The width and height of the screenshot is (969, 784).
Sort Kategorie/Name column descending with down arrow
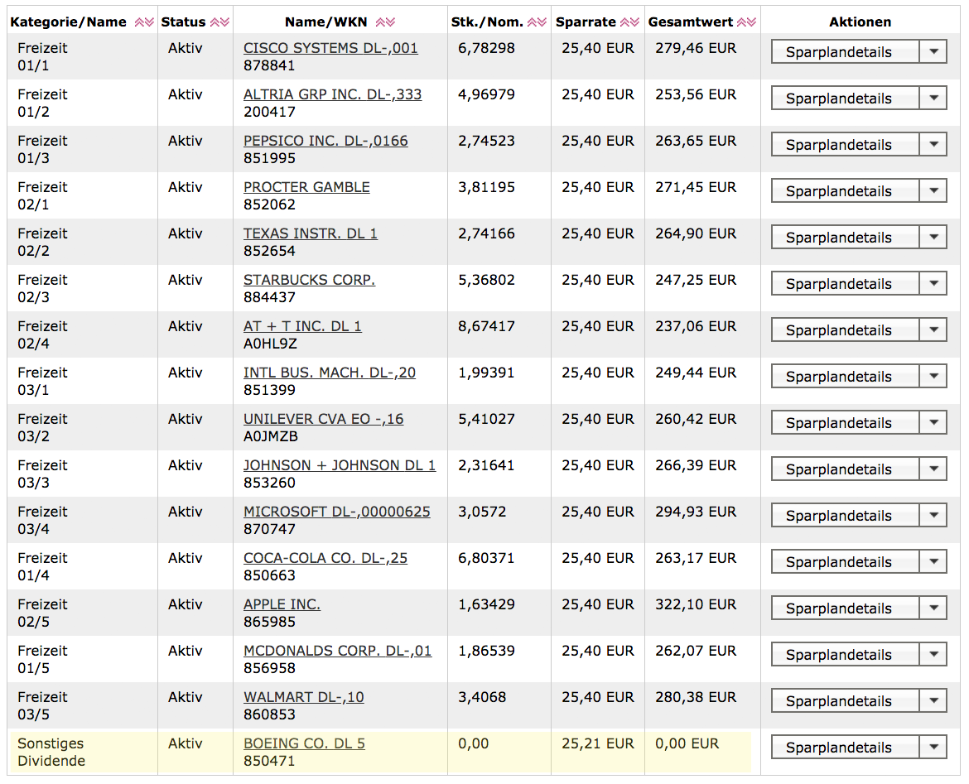tap(149, 22)
